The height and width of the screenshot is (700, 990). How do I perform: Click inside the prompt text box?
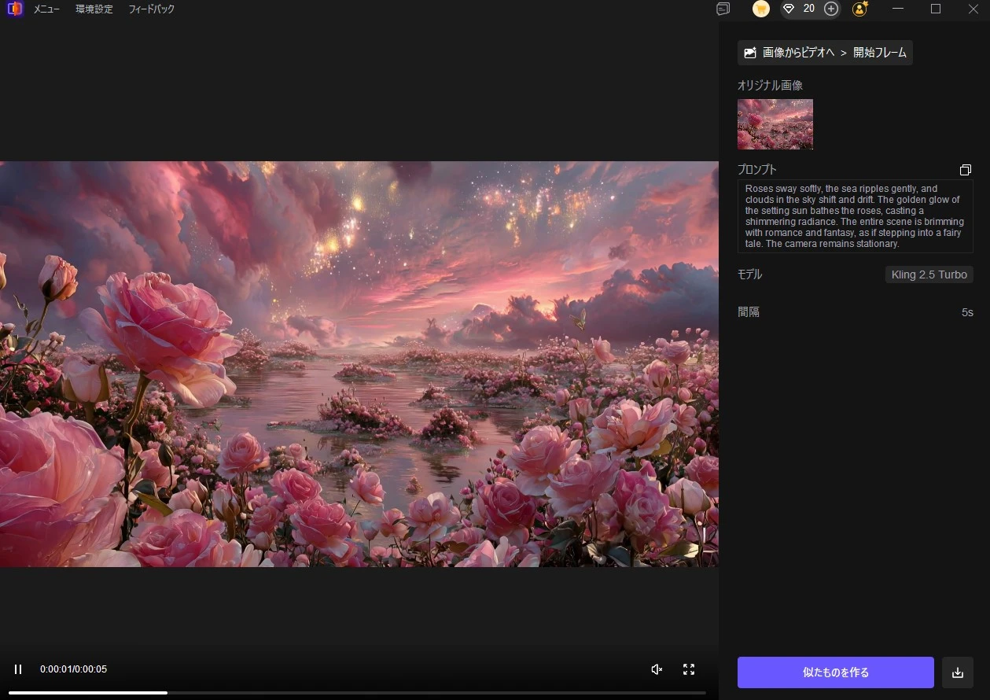click(855, 216)
